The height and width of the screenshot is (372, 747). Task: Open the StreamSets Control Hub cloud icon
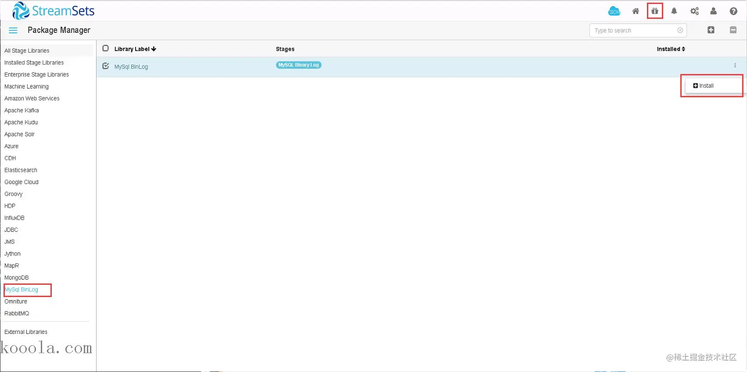[x=614, y=11]
